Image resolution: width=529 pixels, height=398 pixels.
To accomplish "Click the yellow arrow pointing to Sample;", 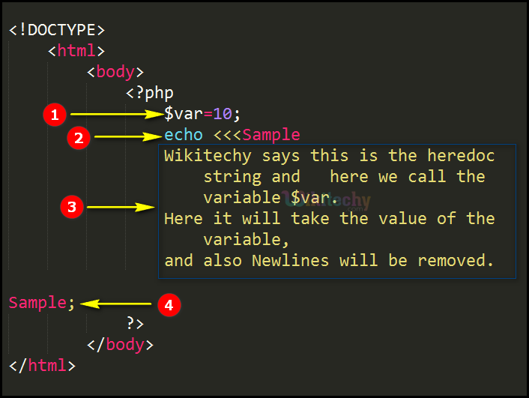I will click(x=116, y=304).
